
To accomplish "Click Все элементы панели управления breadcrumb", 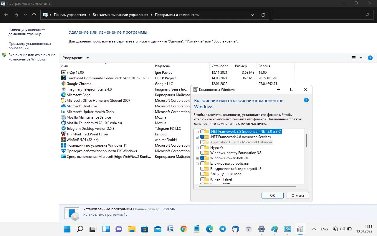I will [x=120, y=15].
